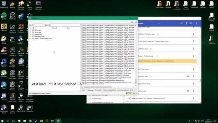Open the Morrowind folder on desktop
This screenshot has height=123, width=218.
tap(194, 4)
